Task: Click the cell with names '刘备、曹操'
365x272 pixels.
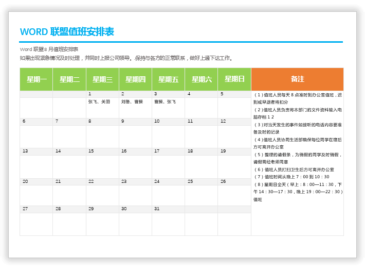Action: click(x=136, y=108)
